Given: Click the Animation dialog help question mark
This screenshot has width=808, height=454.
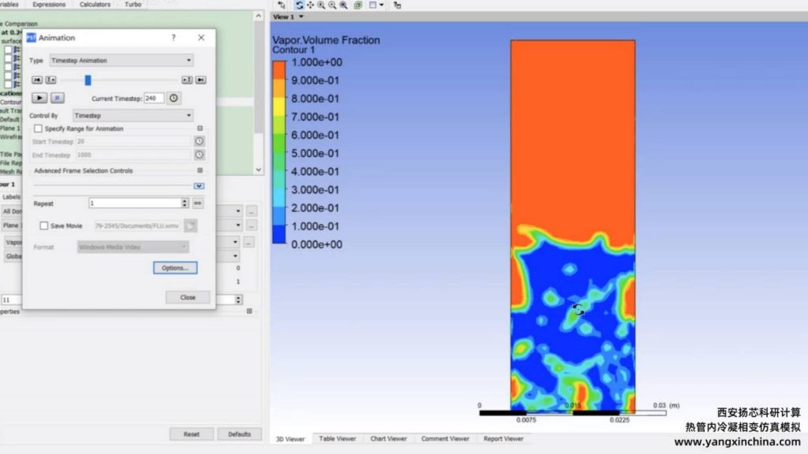Looking at the screenshot, I should 174,38.
